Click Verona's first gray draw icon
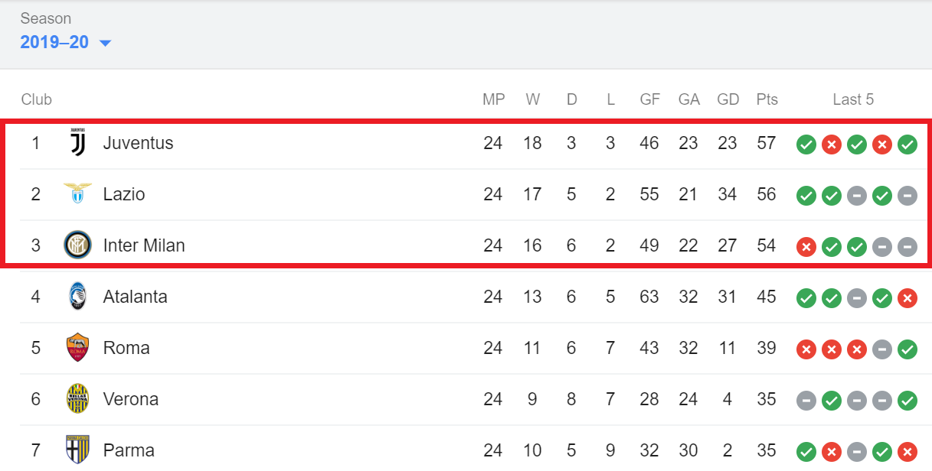This screenshot has width=932, height=471. (806, 400)
